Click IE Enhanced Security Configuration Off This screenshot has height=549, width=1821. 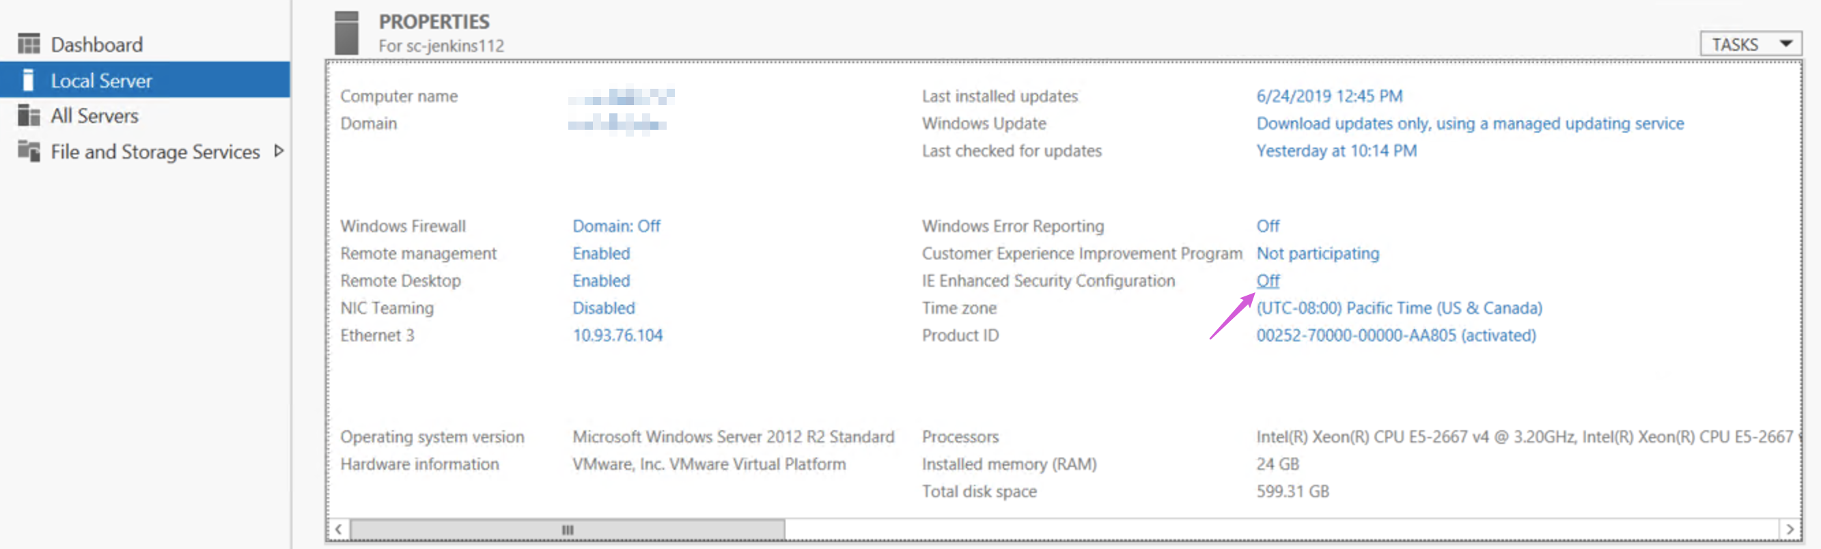pyautogui.click(x=1268, y=281)
